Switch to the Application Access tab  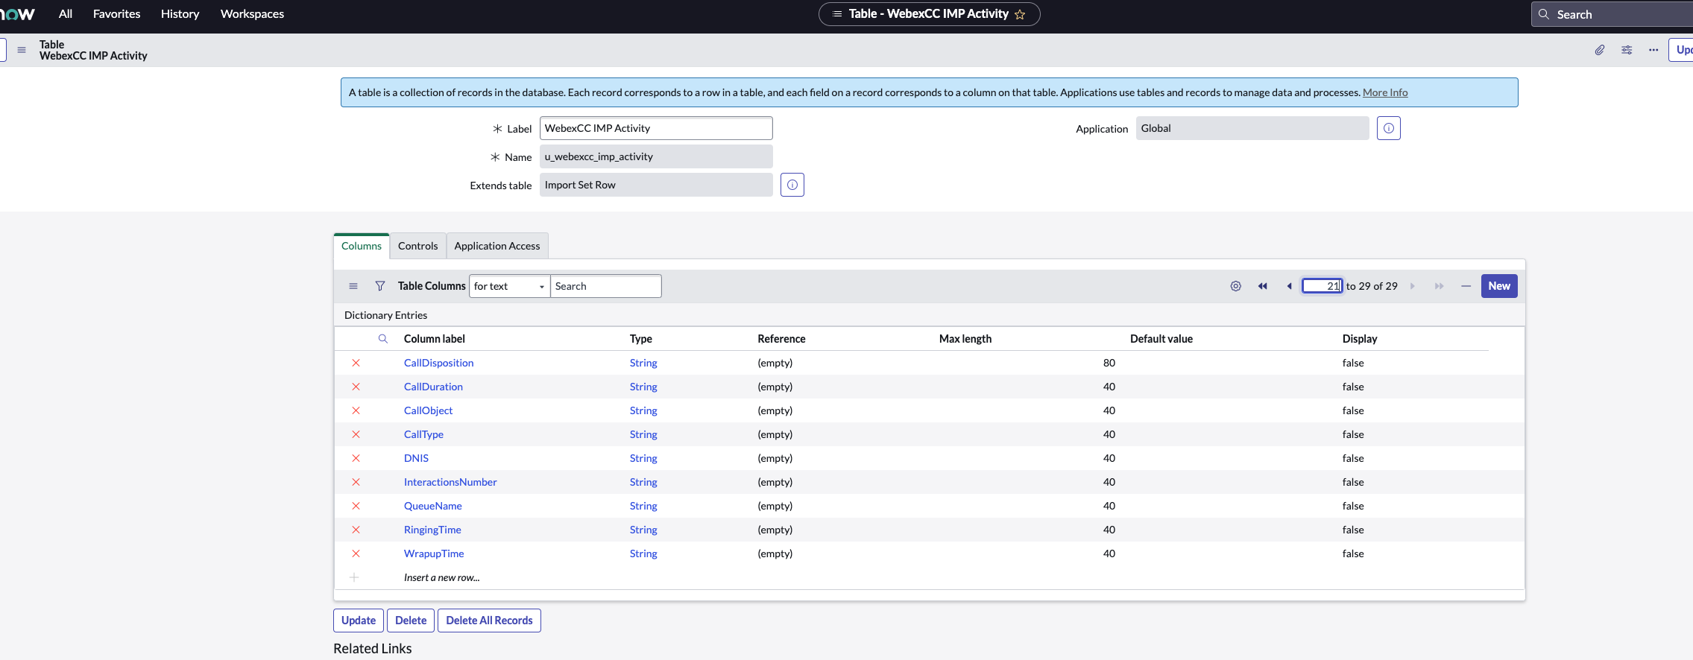click(497, 246)
